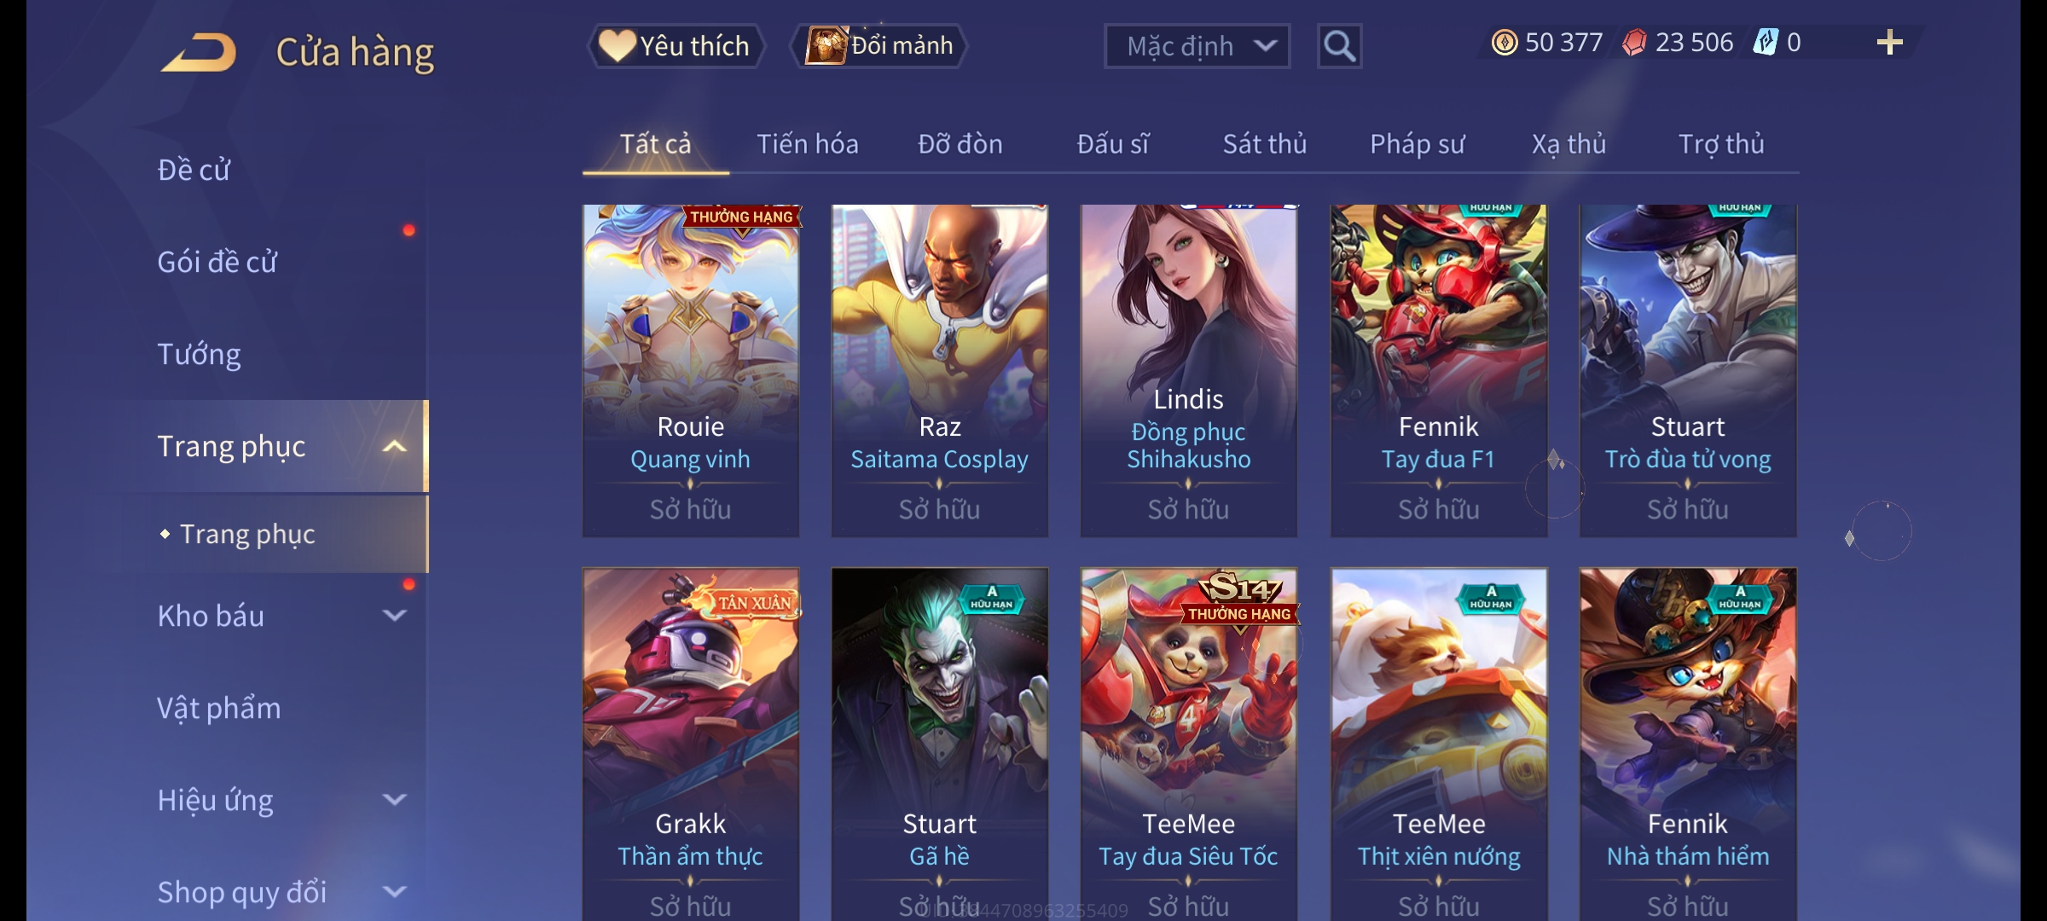Image resolution: width=2047 pixels, height=921 pixels.
Task: Expand the Shop quy đổi section
Action: pyautogui.click(x=395, y=891)
